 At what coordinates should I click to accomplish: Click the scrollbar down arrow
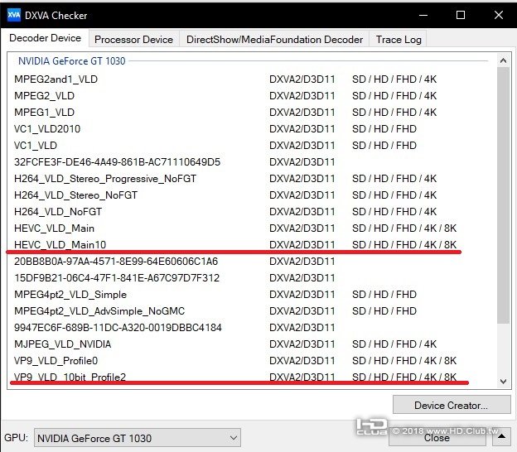click(503, 382)
